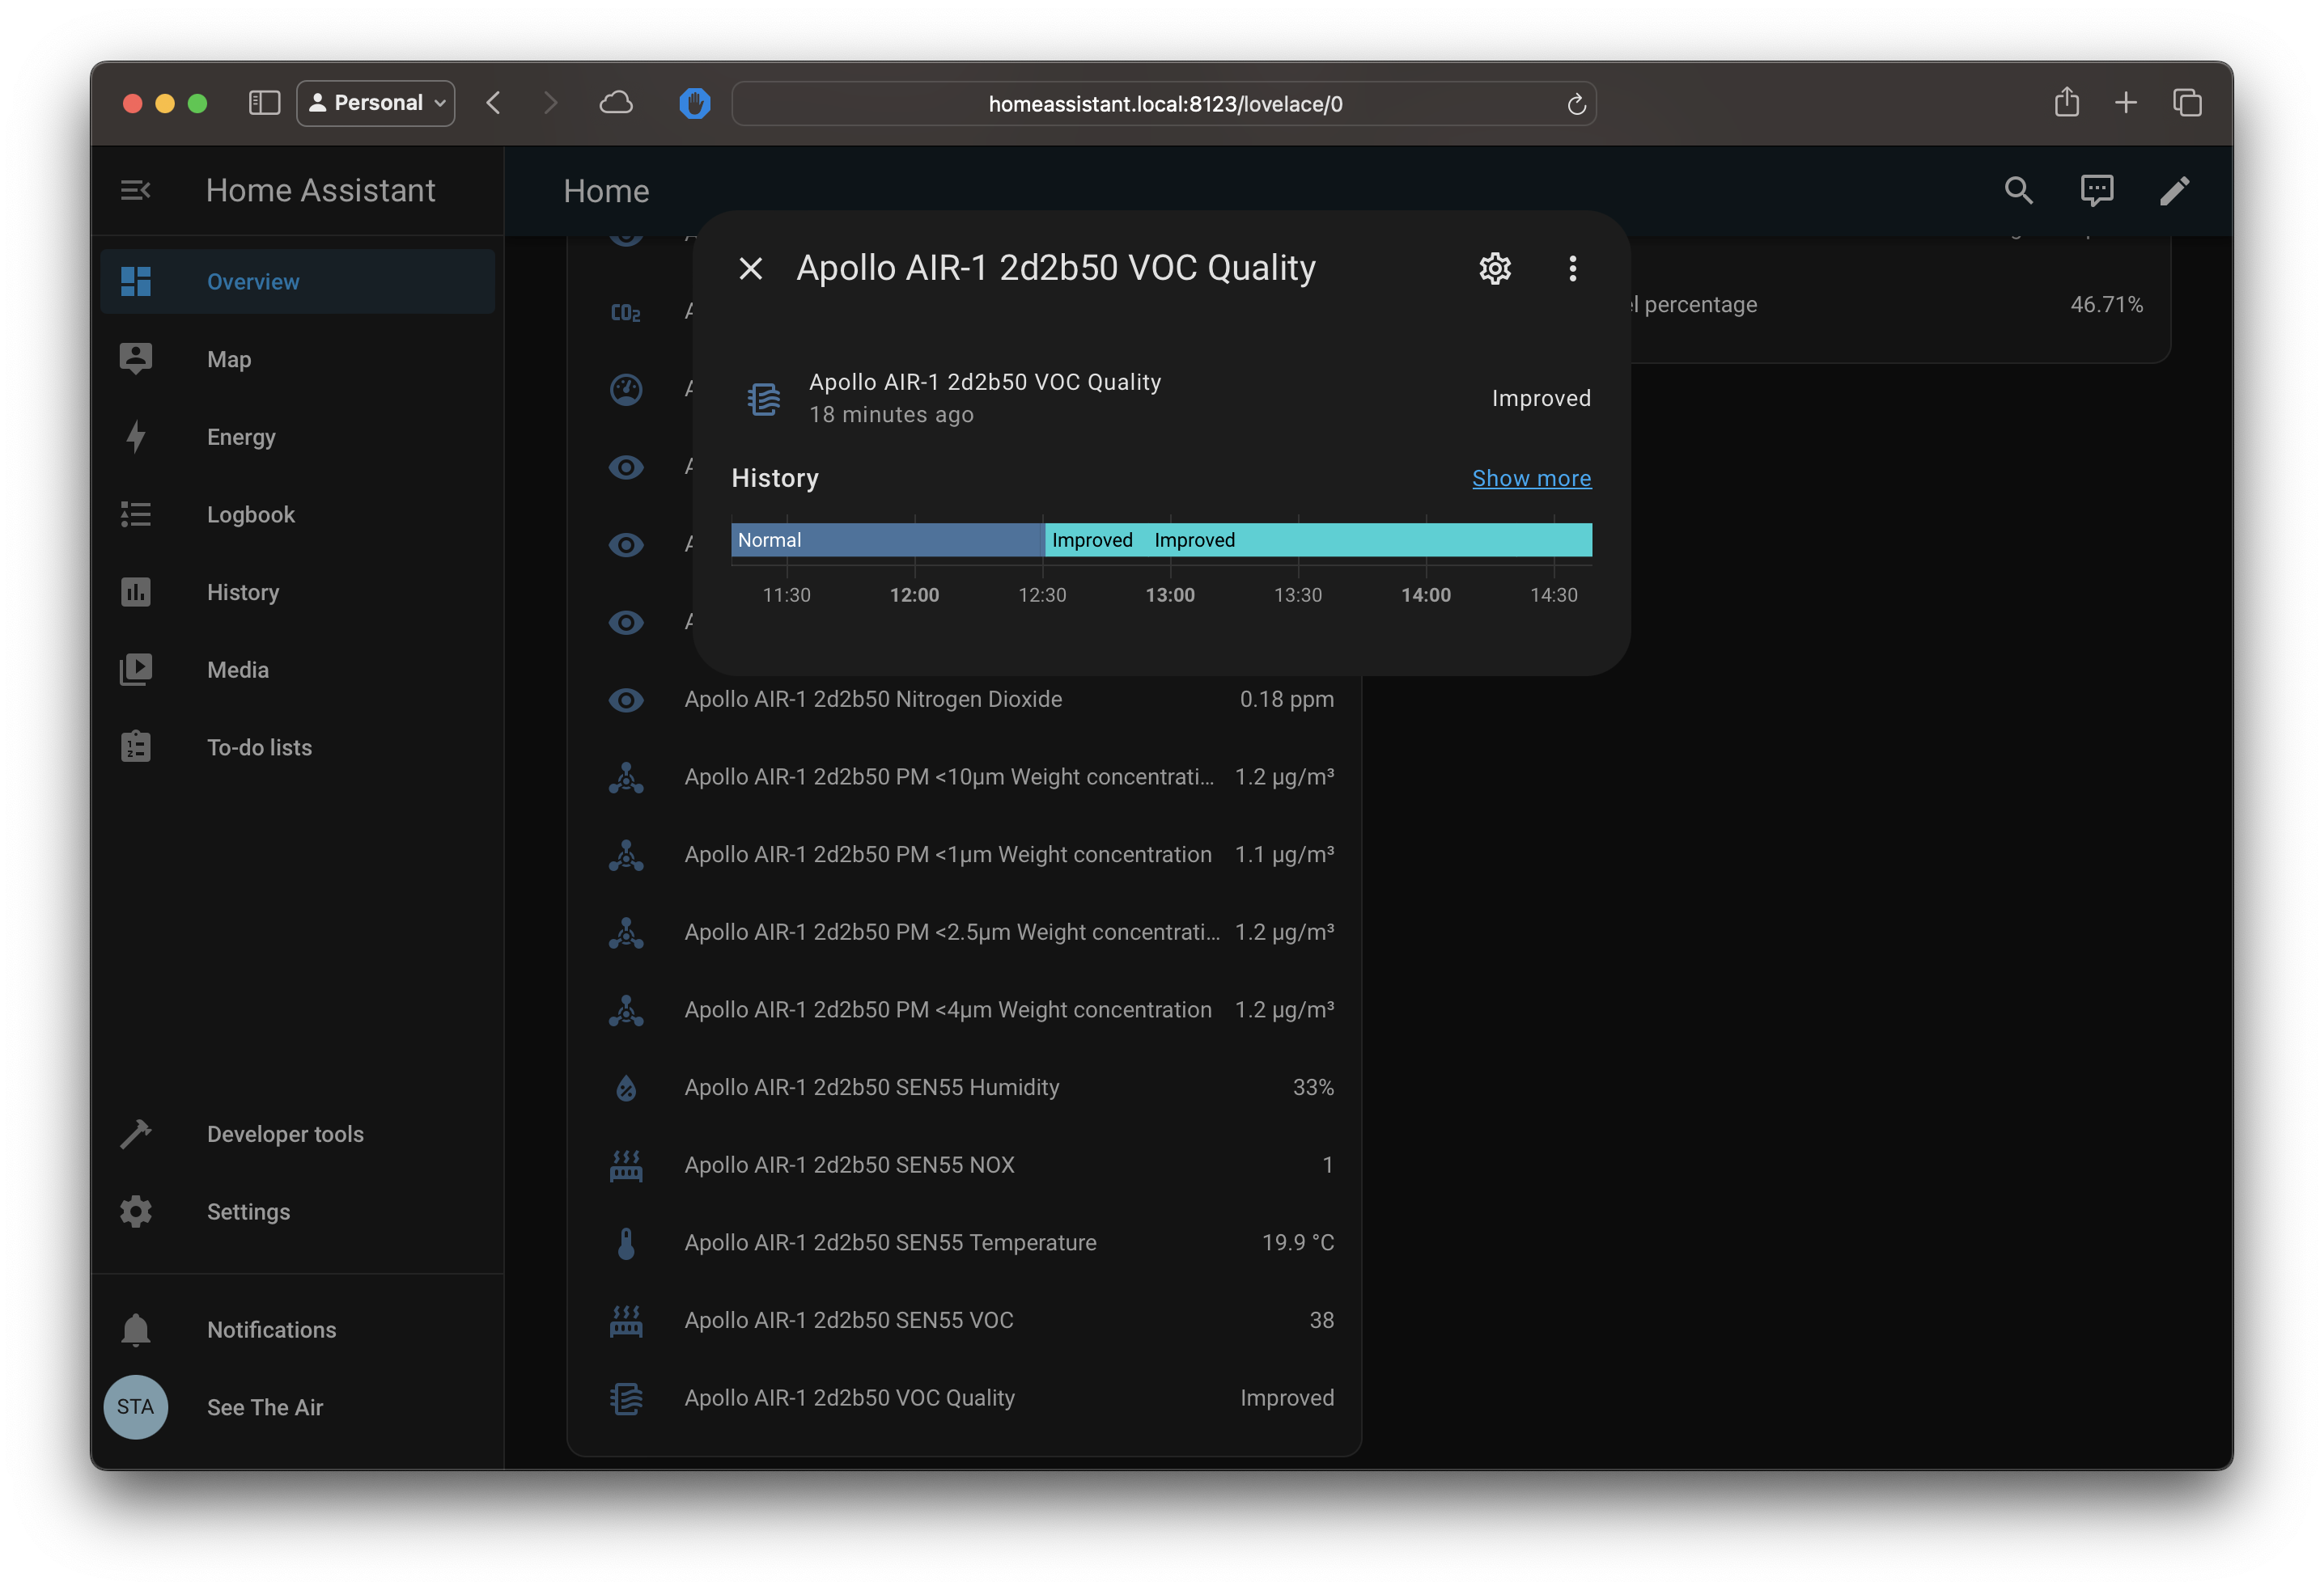Screen dimensions: 2324x1590
Task: Click the search icon in Home header
Action: 2018,190
